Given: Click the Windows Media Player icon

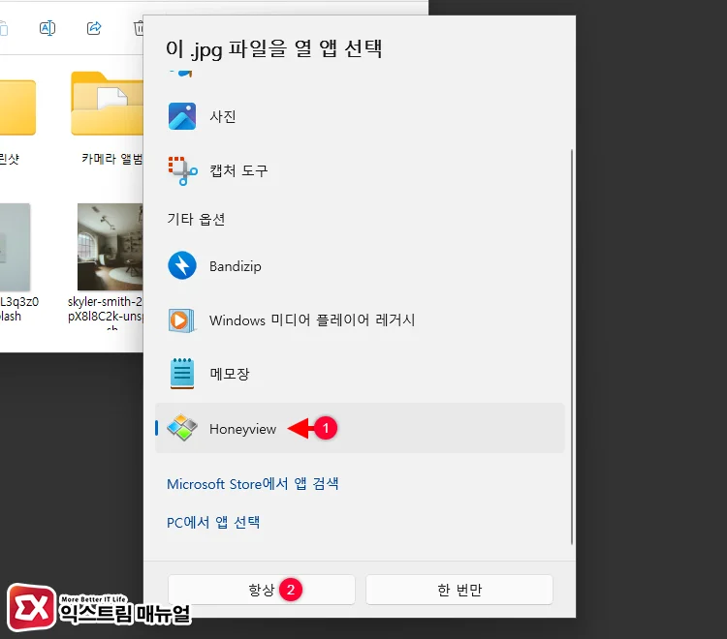Looking at the screenshot, I should [x=181, y=319].
